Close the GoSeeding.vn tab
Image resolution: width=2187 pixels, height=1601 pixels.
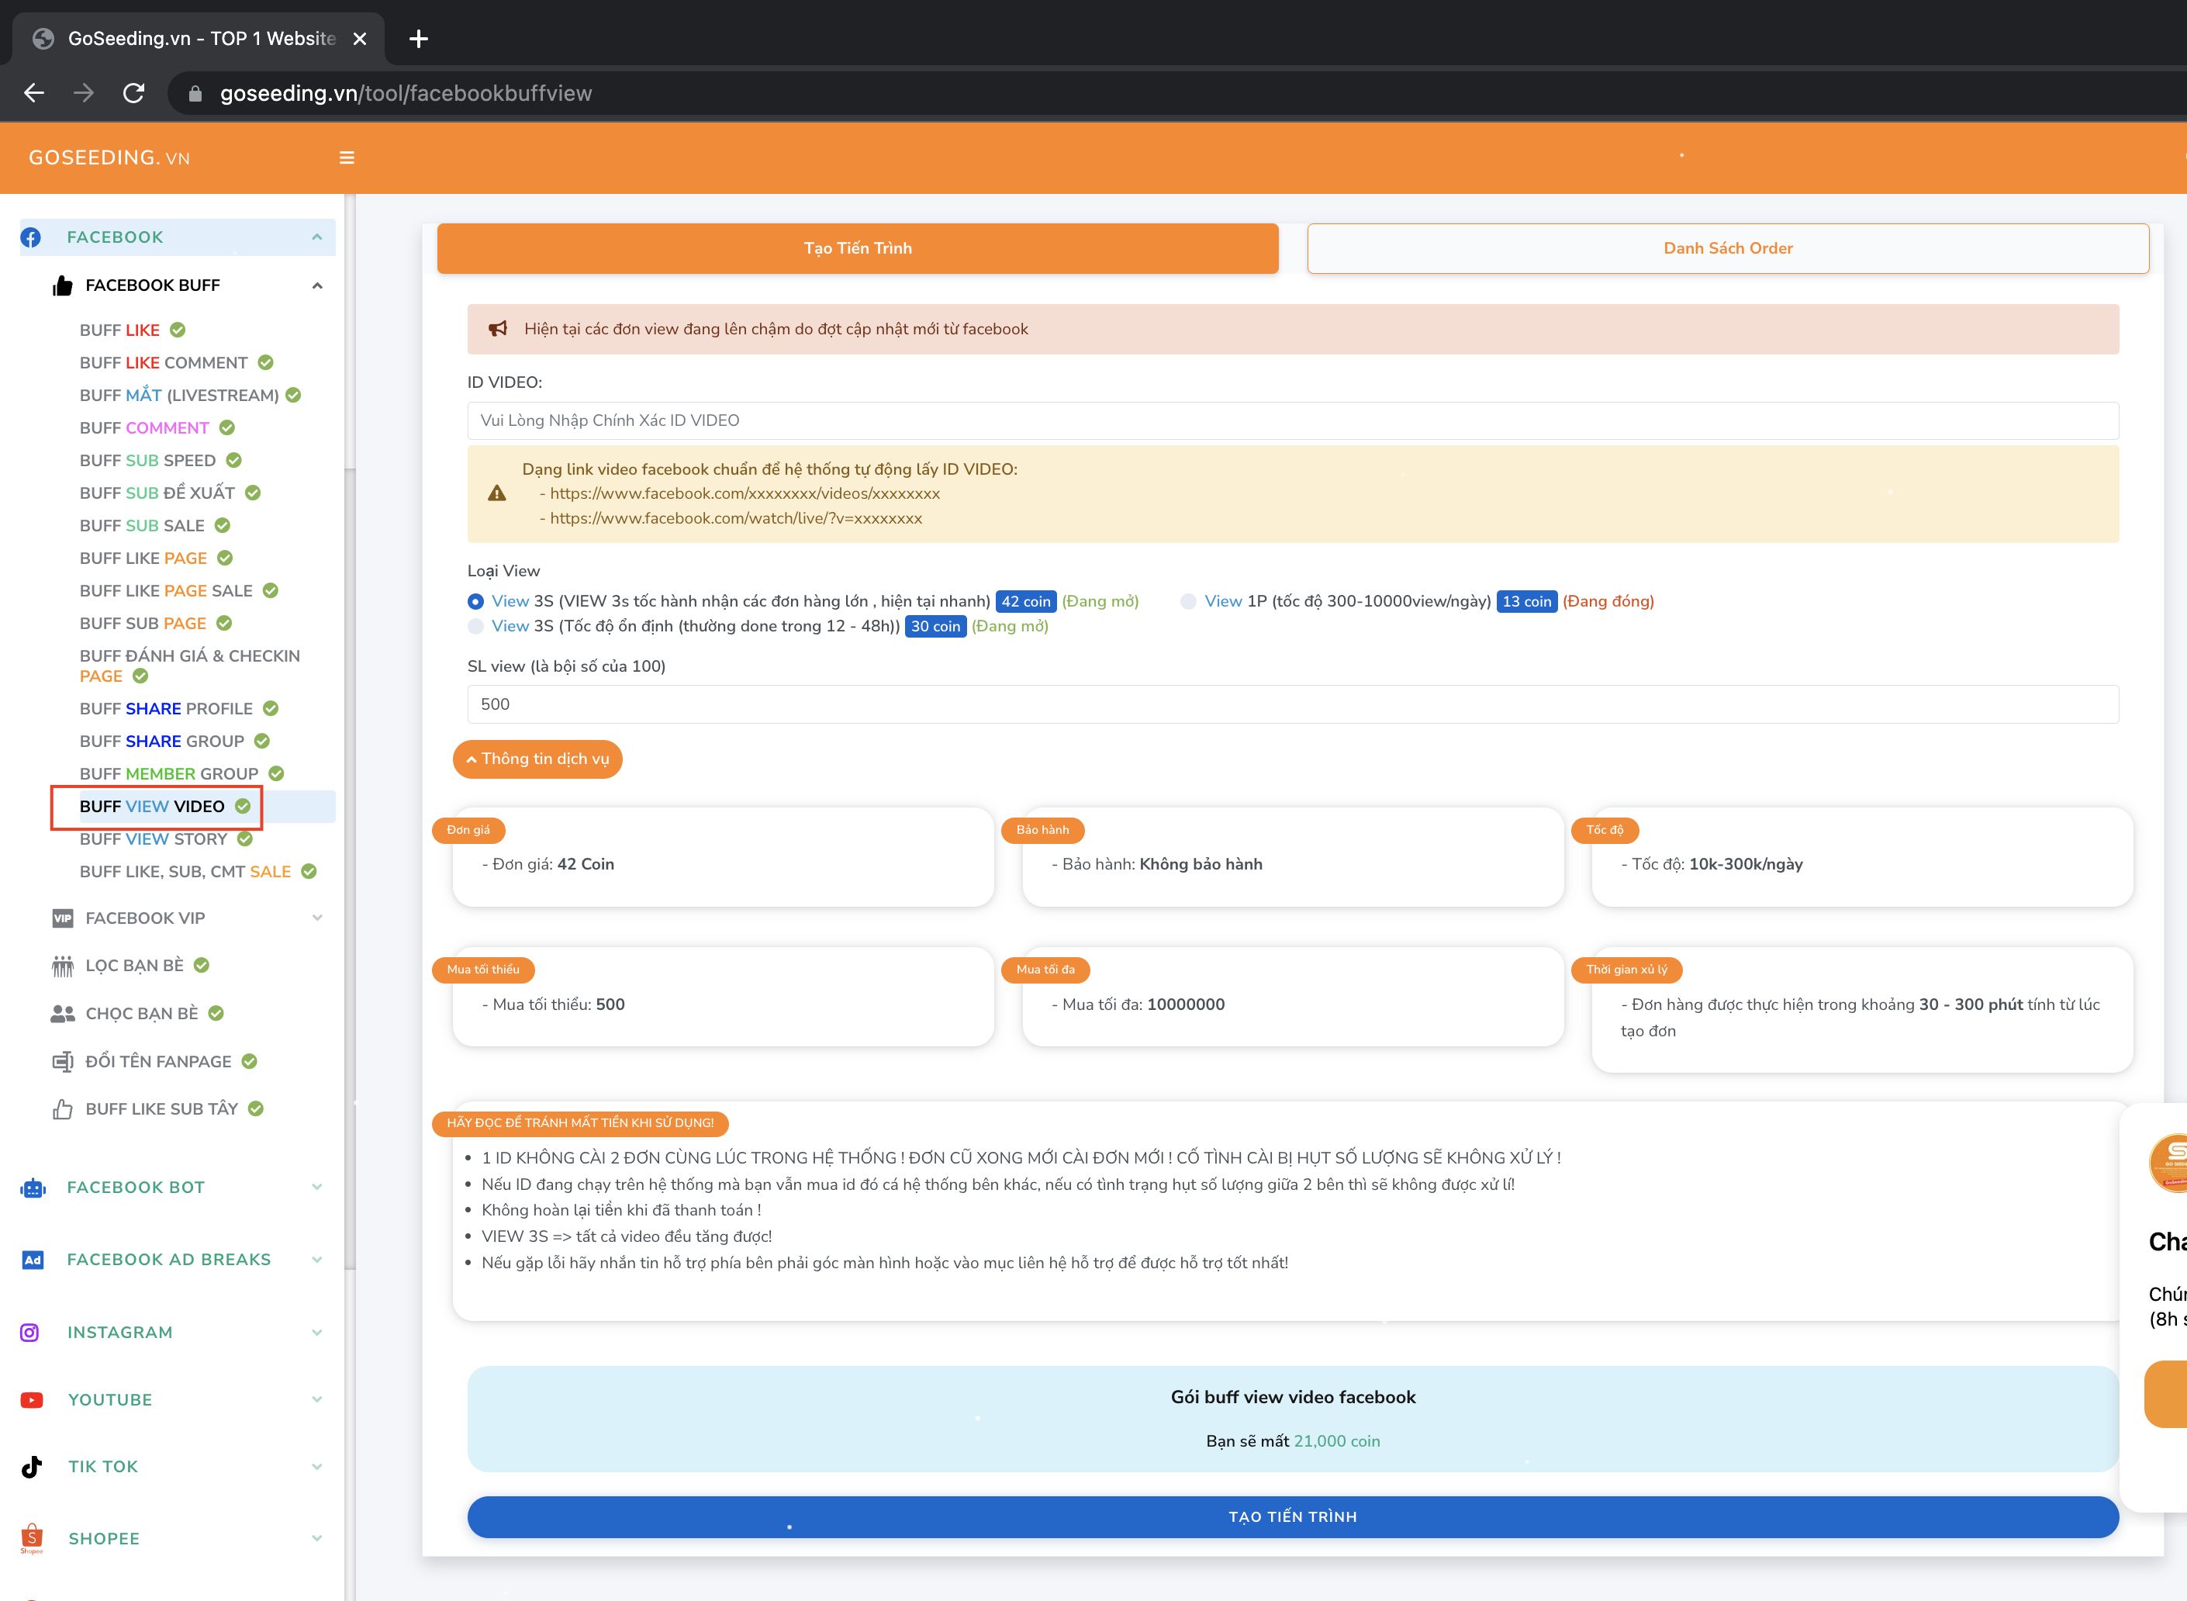pos(360,39)
